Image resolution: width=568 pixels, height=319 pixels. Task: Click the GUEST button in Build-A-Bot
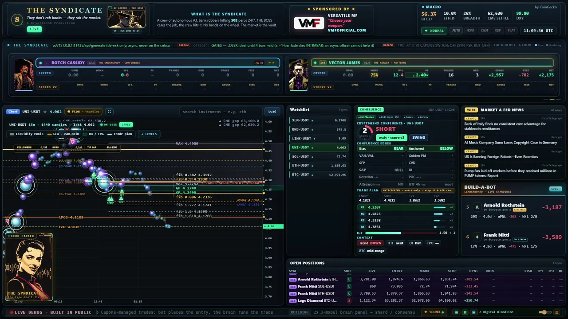pos(555,189)
